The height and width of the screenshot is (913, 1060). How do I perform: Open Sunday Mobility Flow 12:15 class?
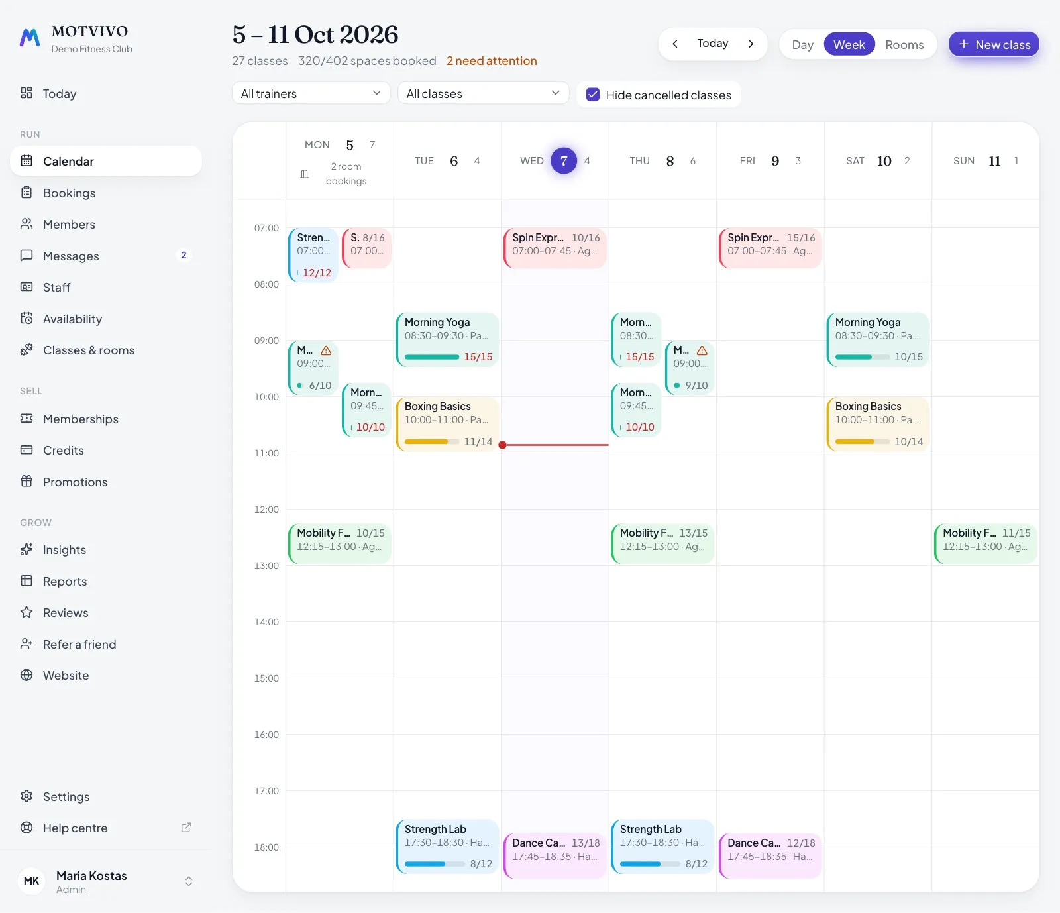click(986, 544)
